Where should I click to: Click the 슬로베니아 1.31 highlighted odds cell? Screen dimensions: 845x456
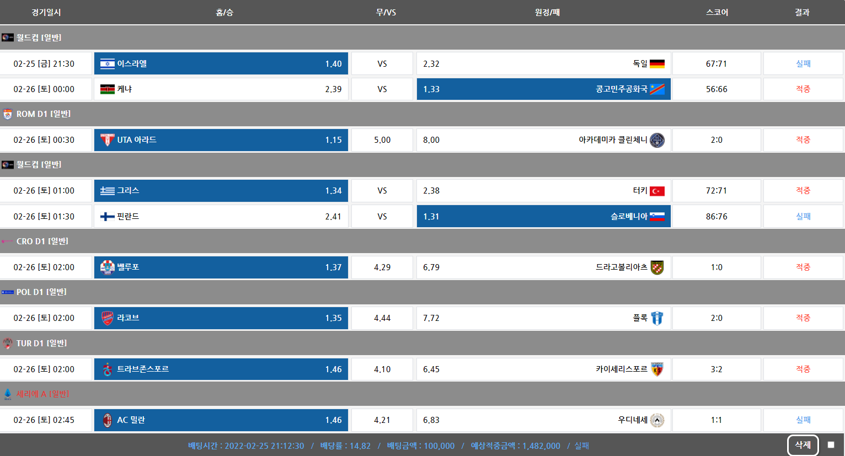click(543, 217)
